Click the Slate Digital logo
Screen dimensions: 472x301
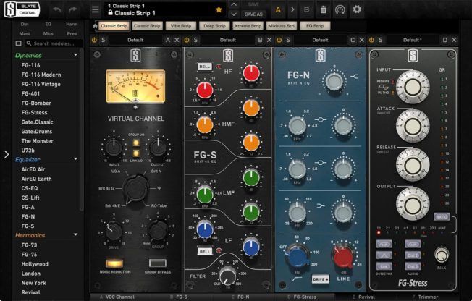coord(22,9)
